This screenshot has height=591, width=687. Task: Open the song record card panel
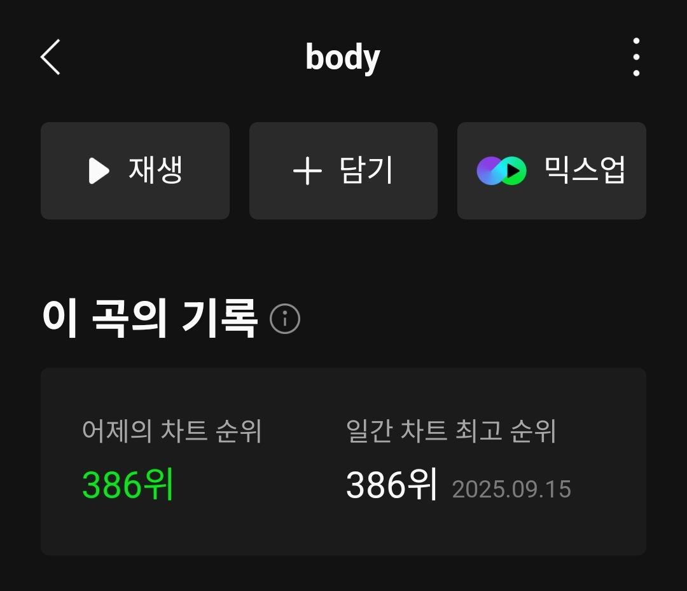click(343, 462)
